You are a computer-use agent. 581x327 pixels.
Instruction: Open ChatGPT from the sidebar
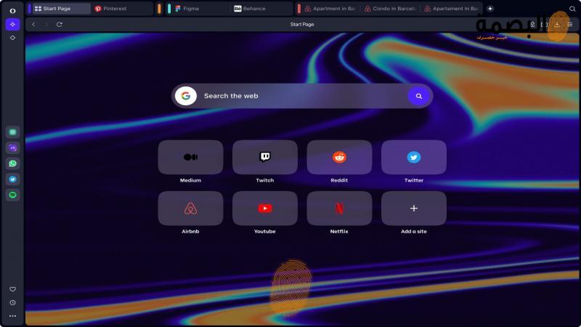tap(12, 132)
